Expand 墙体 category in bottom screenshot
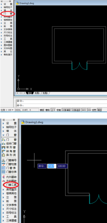This screenshot has width=107, height=223. tap(9, 131)
